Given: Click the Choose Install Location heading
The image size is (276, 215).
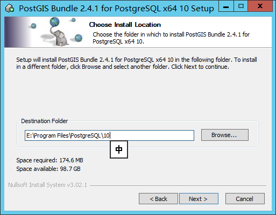Looking at the screenshot, I should (x=125, y=25).
